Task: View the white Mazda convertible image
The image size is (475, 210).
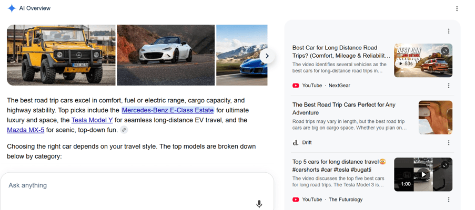Action: [166, 55]
